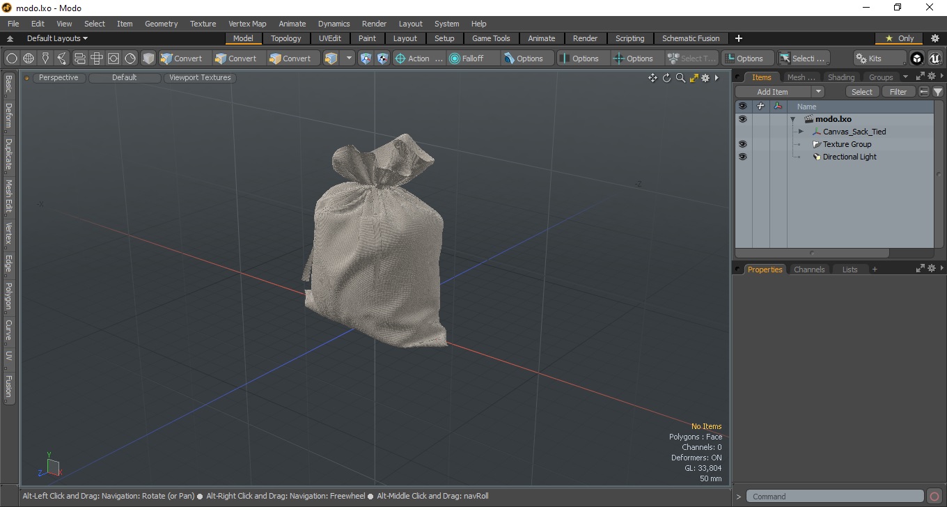The image size is (947, 507).
Task: Select the Texture Group item row
Action: (x=834, y=144)
